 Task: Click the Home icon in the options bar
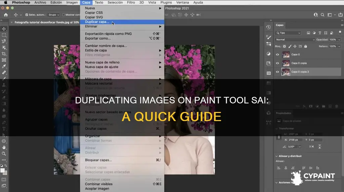[6, 15]
